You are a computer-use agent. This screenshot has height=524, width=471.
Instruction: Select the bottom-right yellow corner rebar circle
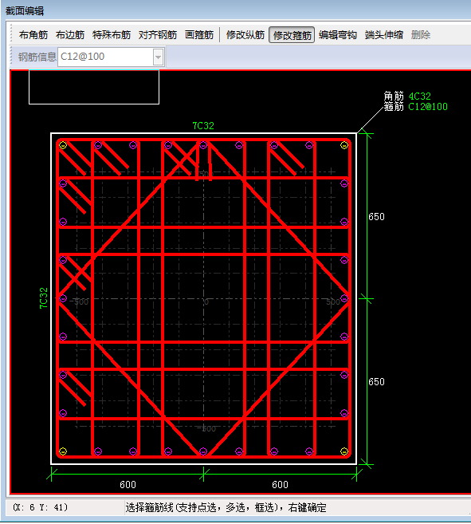[x=344, y=451]
